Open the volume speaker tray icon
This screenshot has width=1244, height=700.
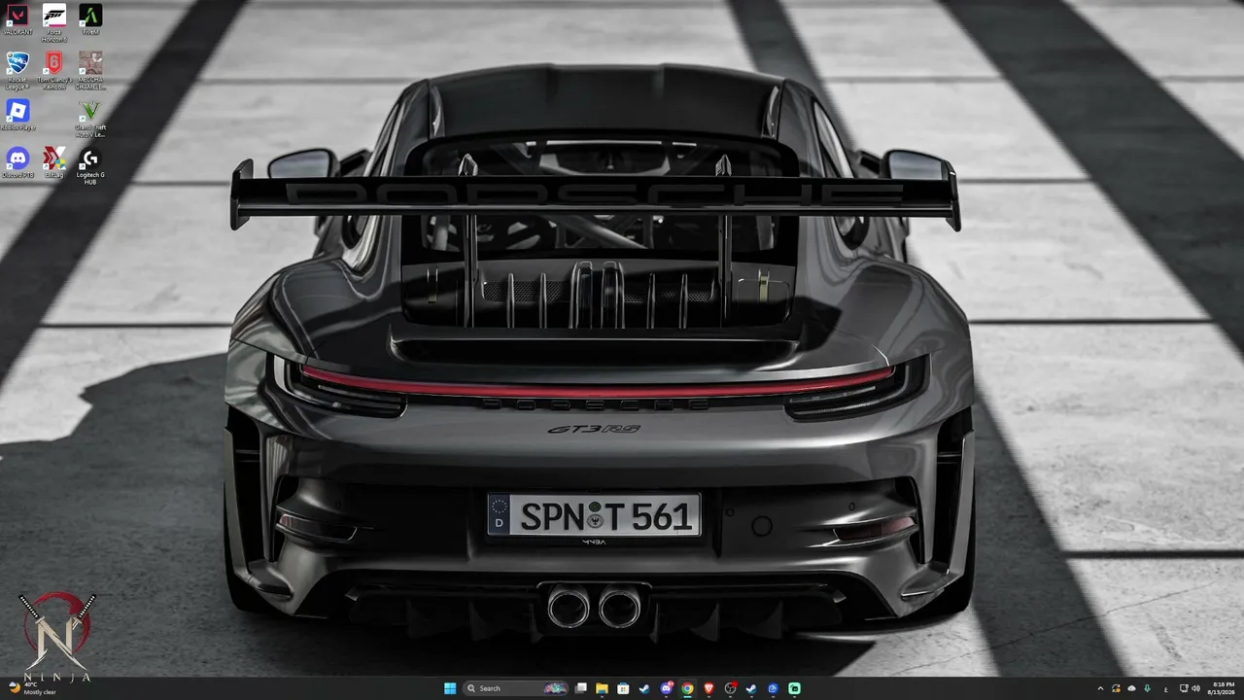tap(1196, 688)
